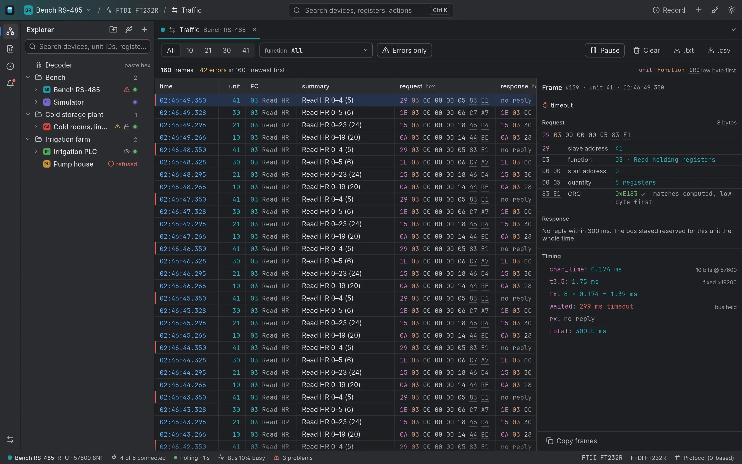Click the top search devices, registers, actions field
The image size is (742, 464).
click(371, 10)
